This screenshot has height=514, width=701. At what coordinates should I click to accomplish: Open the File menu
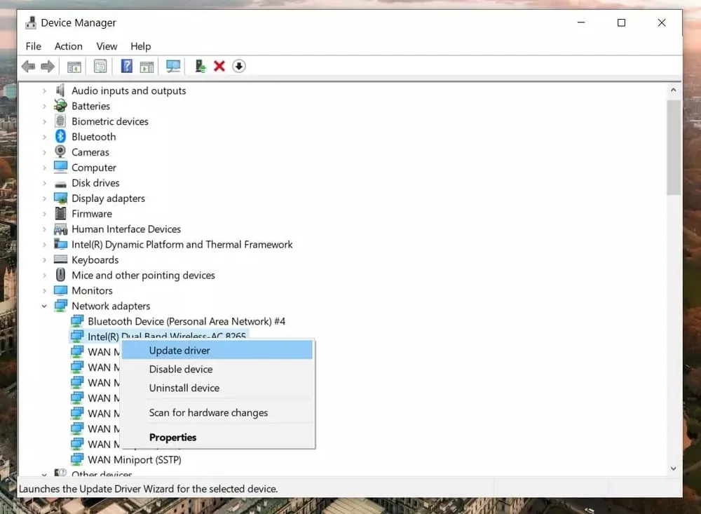coord(33,46)
